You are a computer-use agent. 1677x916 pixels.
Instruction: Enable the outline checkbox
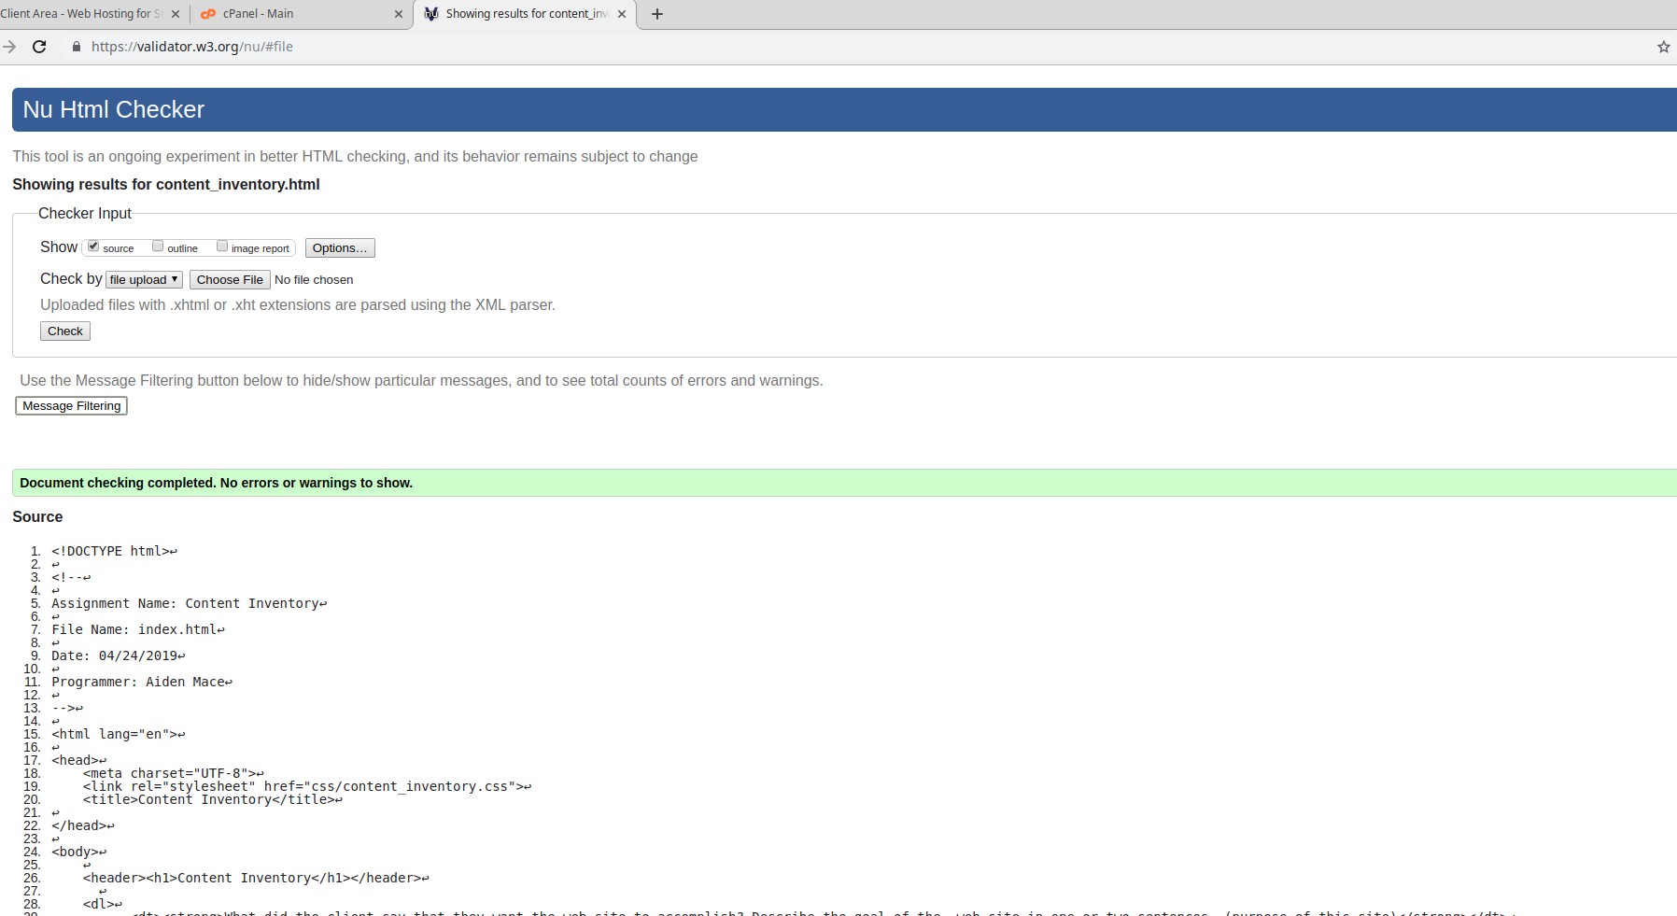(158, 247)
